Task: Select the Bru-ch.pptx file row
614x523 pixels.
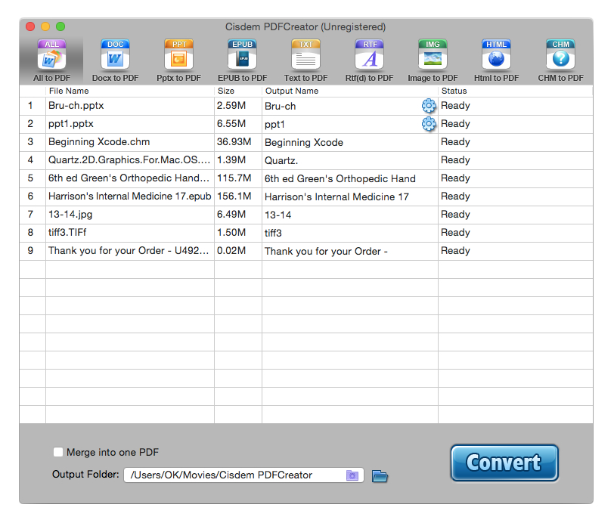Action: click(x=305, y=106)
